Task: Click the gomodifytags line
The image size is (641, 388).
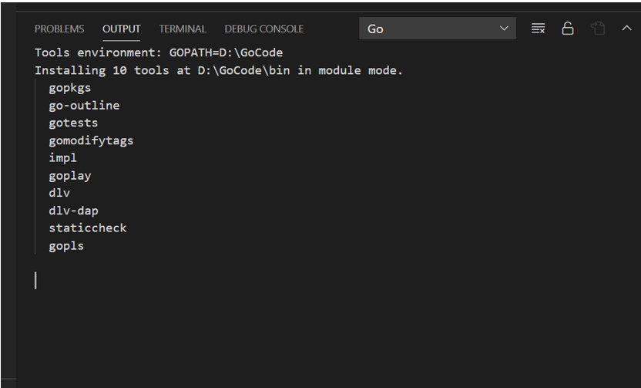Action: coord(91,140)
